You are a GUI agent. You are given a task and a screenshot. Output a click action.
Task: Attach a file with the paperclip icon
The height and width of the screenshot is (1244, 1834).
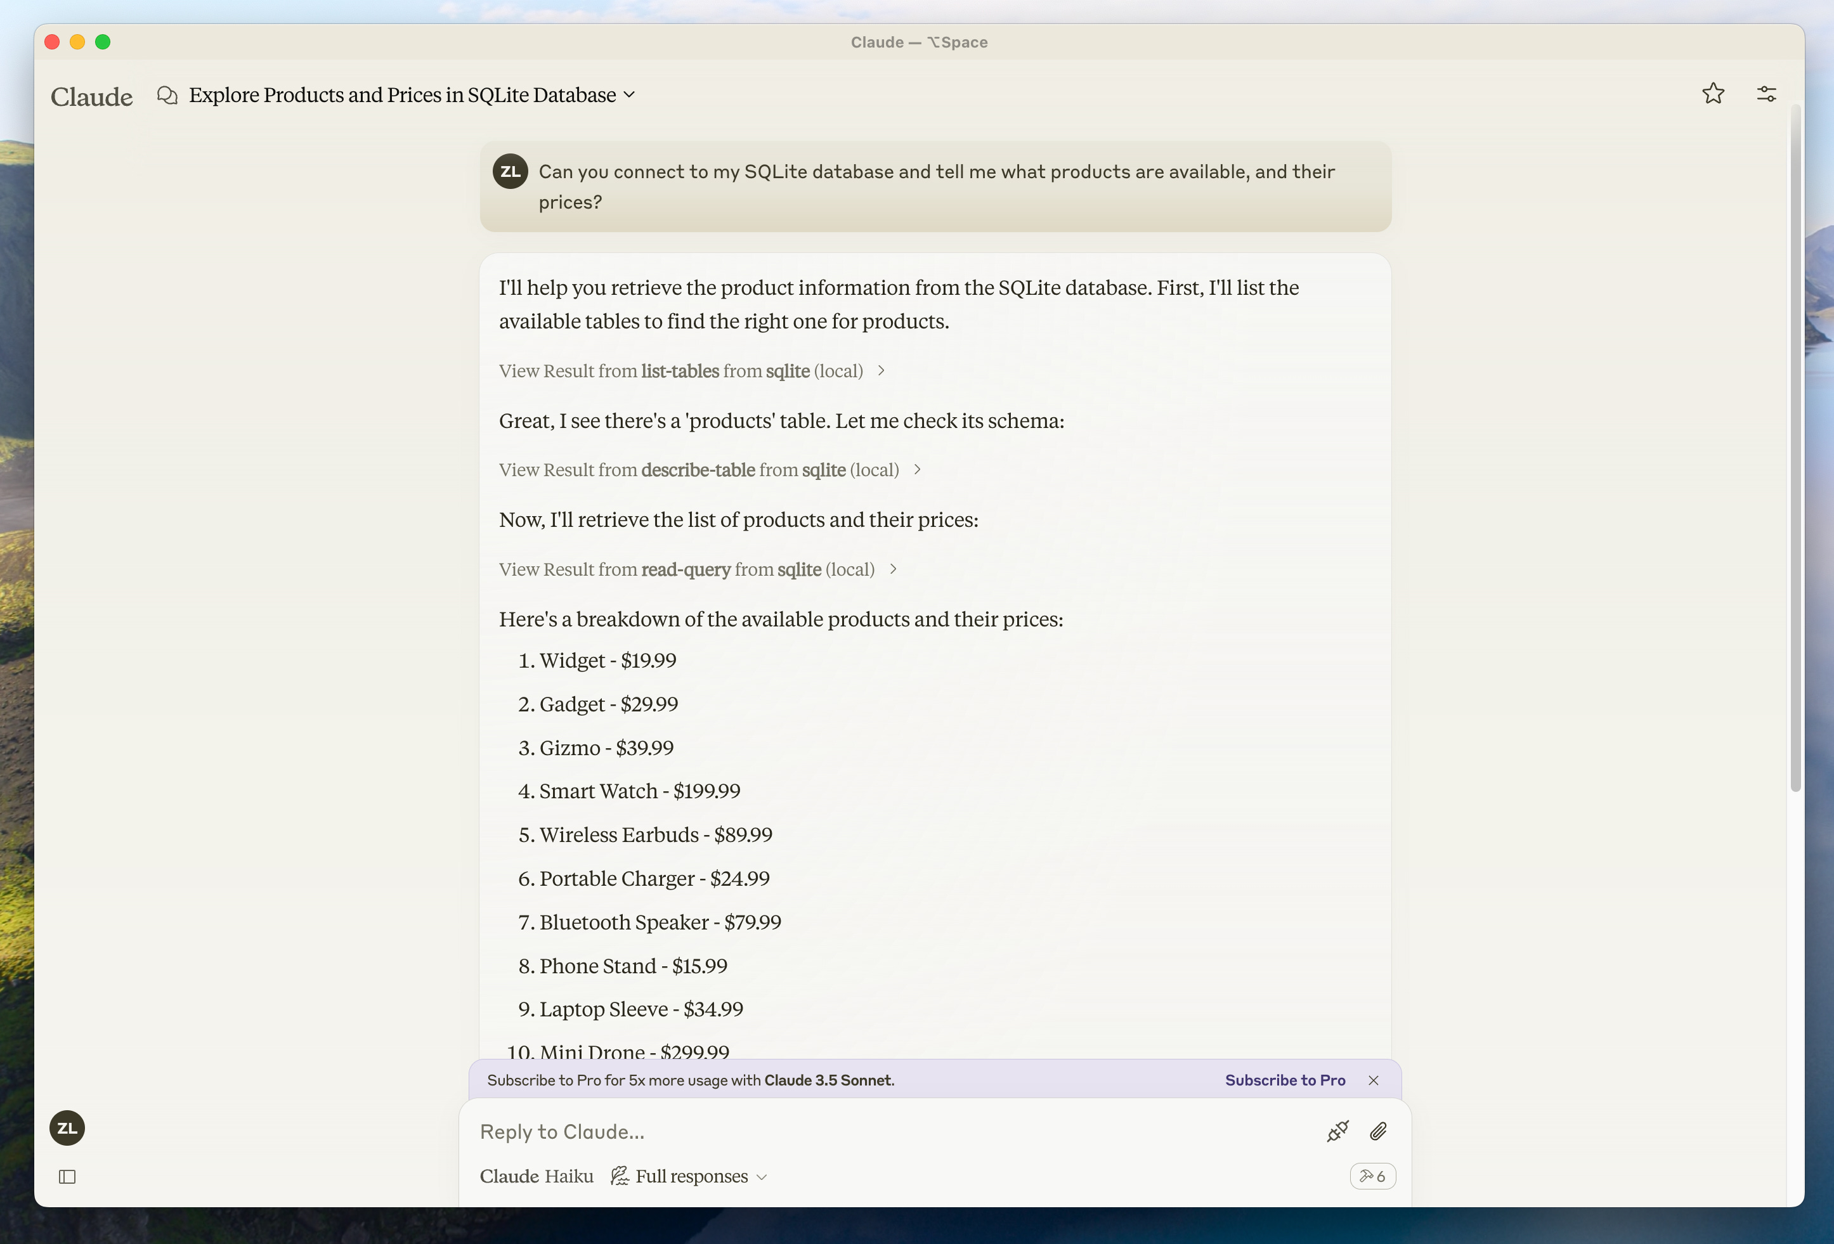click(x=1379, y=1131)
